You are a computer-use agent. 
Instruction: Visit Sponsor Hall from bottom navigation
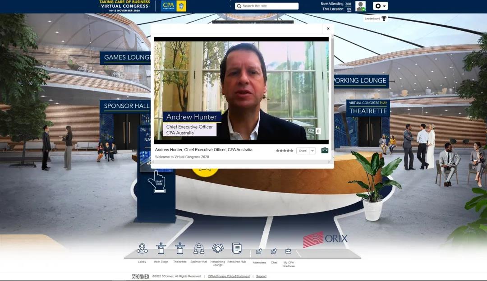[x=199, y=249]
